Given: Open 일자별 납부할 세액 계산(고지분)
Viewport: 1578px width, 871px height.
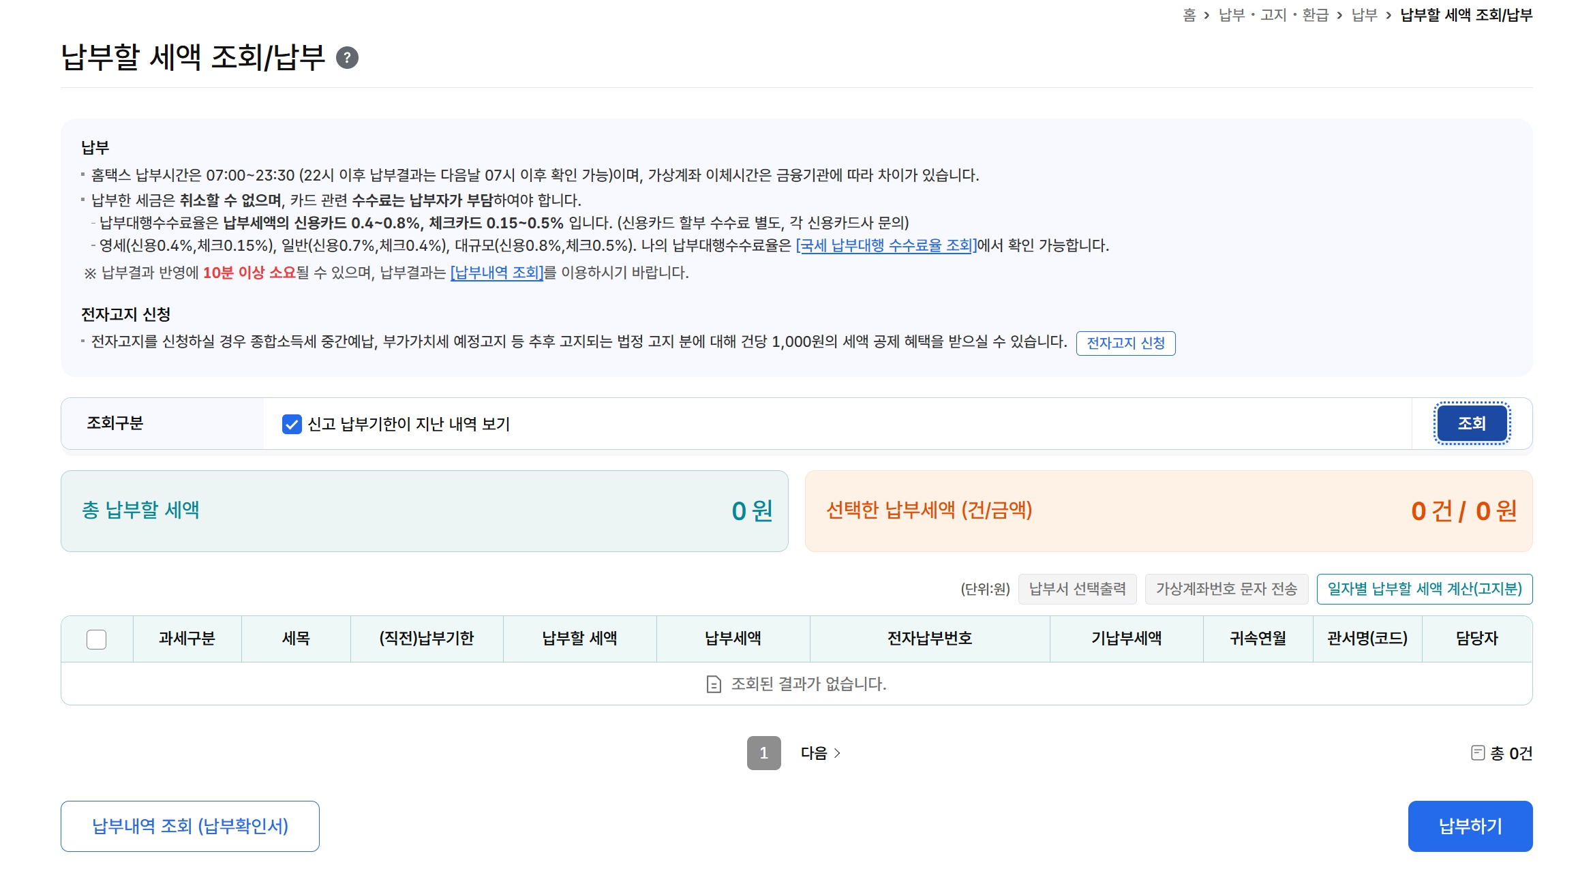Looking at the screenshot, I should point(1424,589).
